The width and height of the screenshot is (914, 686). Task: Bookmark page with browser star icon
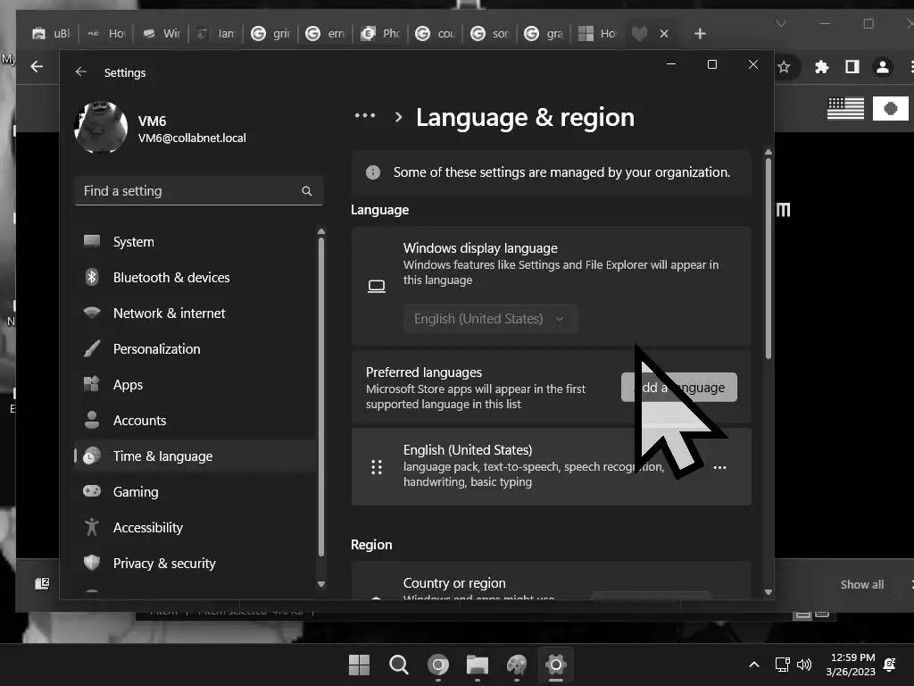pos(784,67)
